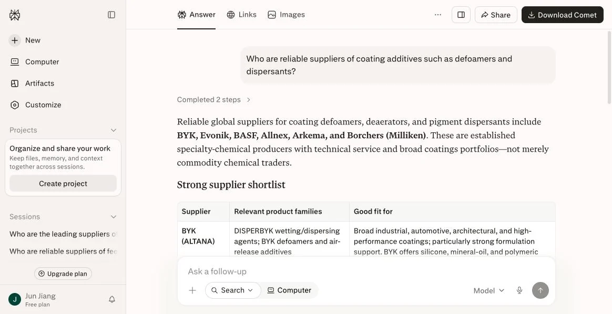
Task: Click the plus attach icon in prompt box
Action: coord(192,290)
